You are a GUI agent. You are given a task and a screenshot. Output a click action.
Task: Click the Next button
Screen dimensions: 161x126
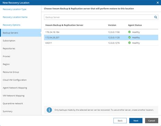tap(136, 121)
